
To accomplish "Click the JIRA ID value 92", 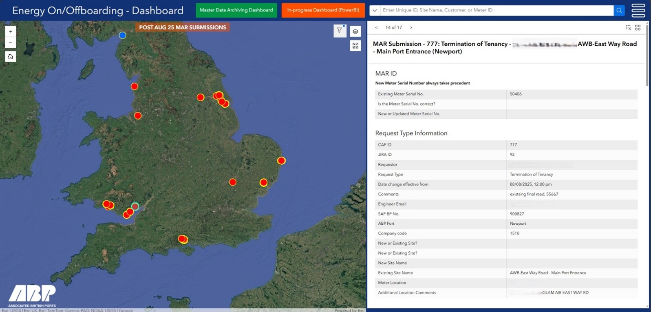I will tap(512, 155).
